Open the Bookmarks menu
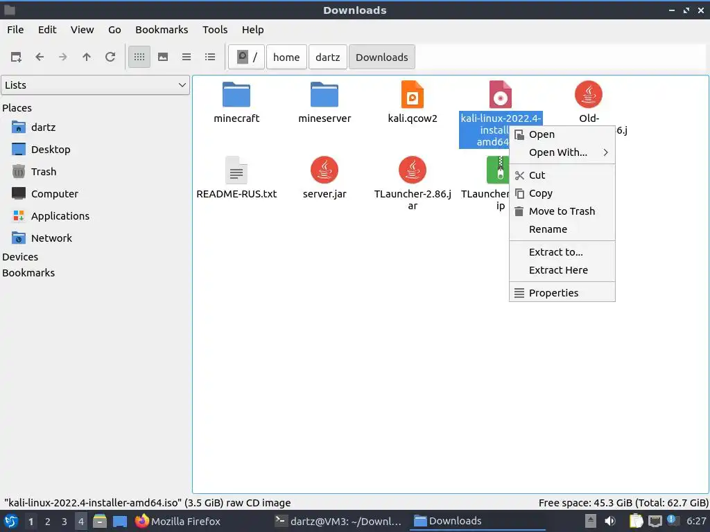 coord(162,30)
